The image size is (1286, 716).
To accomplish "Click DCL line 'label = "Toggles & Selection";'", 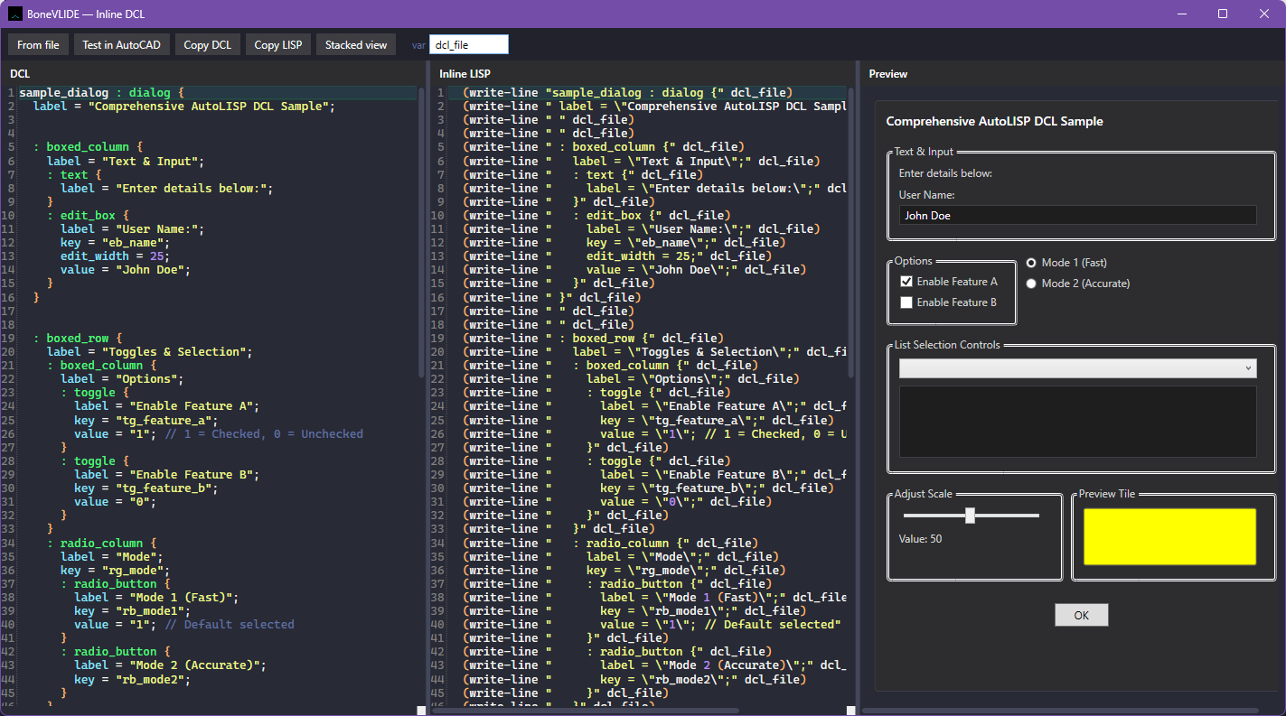I will (x=149, y=352).
